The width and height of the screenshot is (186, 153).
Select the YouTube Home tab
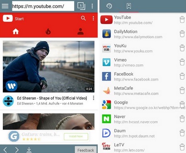click(16, 31)
